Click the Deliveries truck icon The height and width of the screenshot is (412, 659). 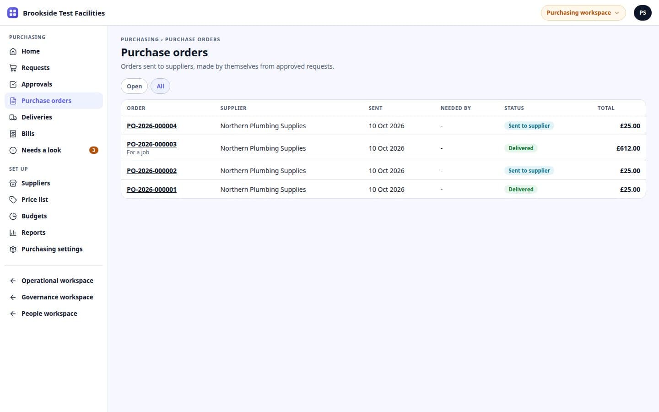[x=13, y=117]
